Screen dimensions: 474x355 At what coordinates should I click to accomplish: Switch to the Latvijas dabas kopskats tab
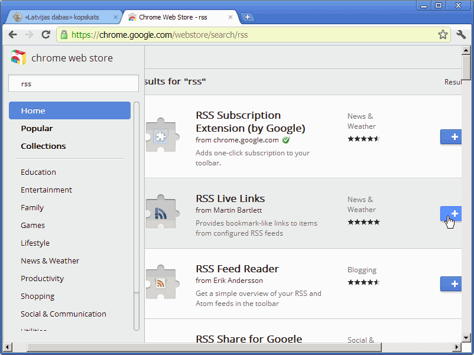(x=62, y=17)
